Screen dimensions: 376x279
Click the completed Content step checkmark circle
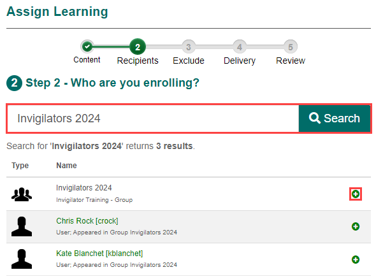pyautogui.click(x=87, y=46)
